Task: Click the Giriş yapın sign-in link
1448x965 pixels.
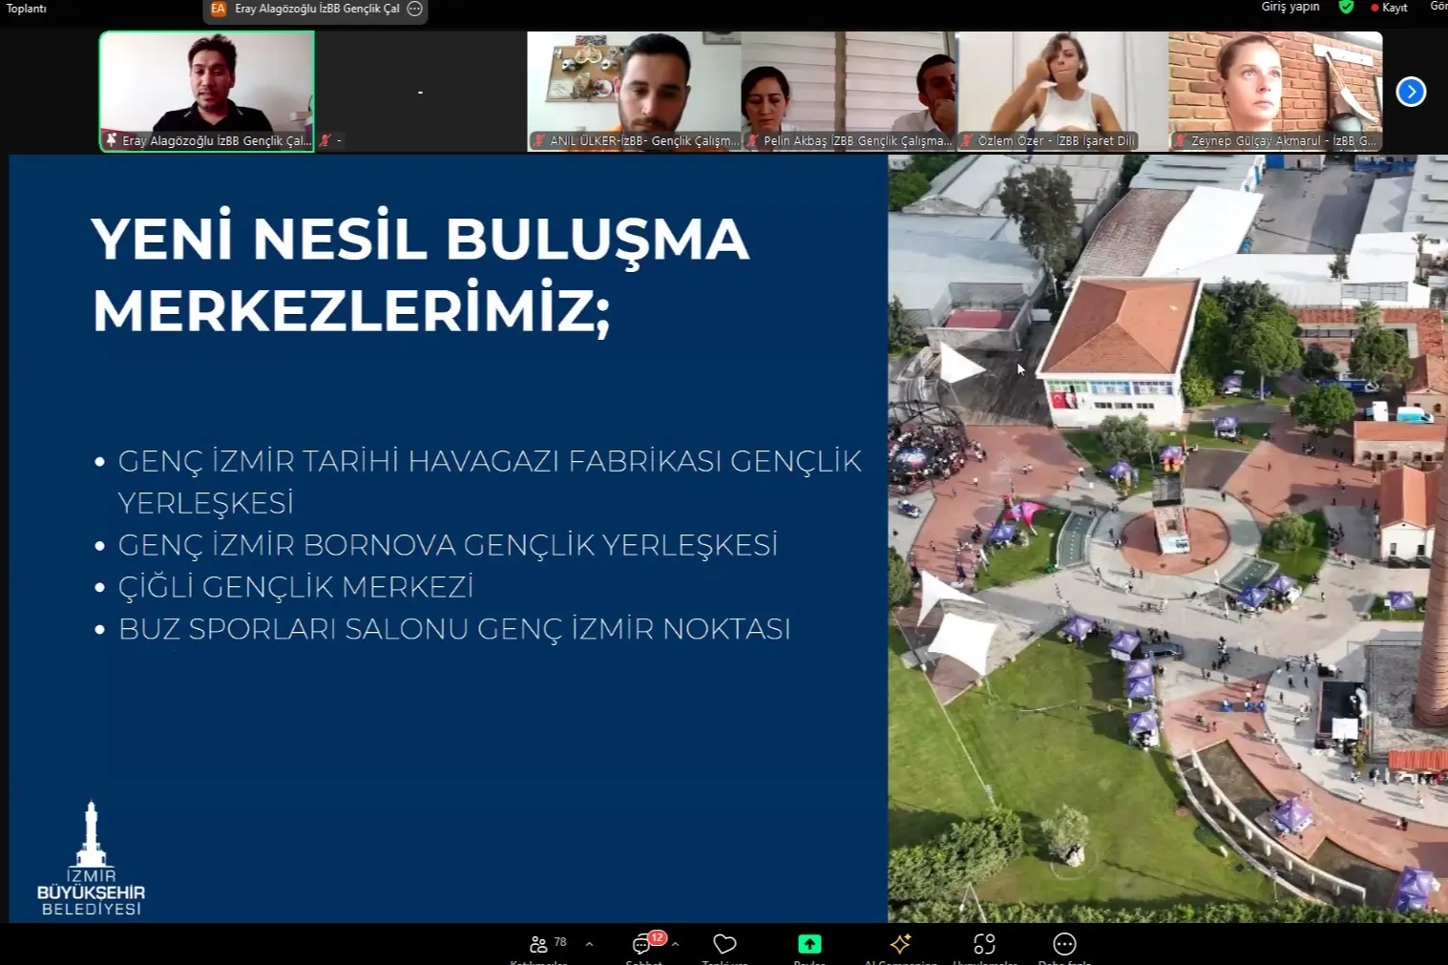Action: pos(1291,7)
